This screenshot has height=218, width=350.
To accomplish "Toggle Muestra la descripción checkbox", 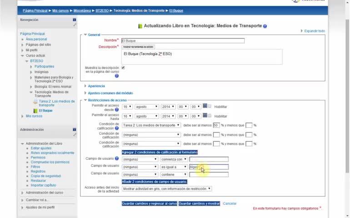I will 123,68.
